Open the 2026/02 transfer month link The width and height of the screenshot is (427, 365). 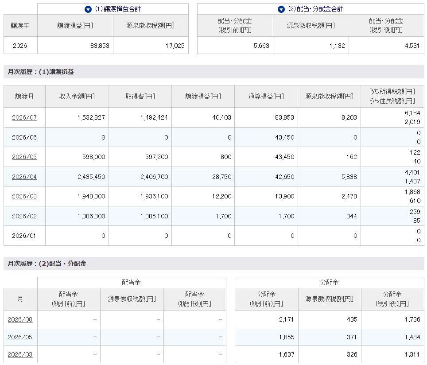pyautogui.click(x=24, y=216)
